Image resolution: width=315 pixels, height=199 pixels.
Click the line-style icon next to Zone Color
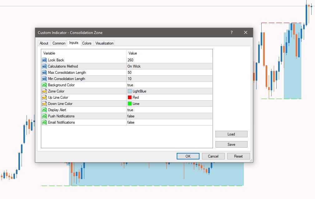44,91
